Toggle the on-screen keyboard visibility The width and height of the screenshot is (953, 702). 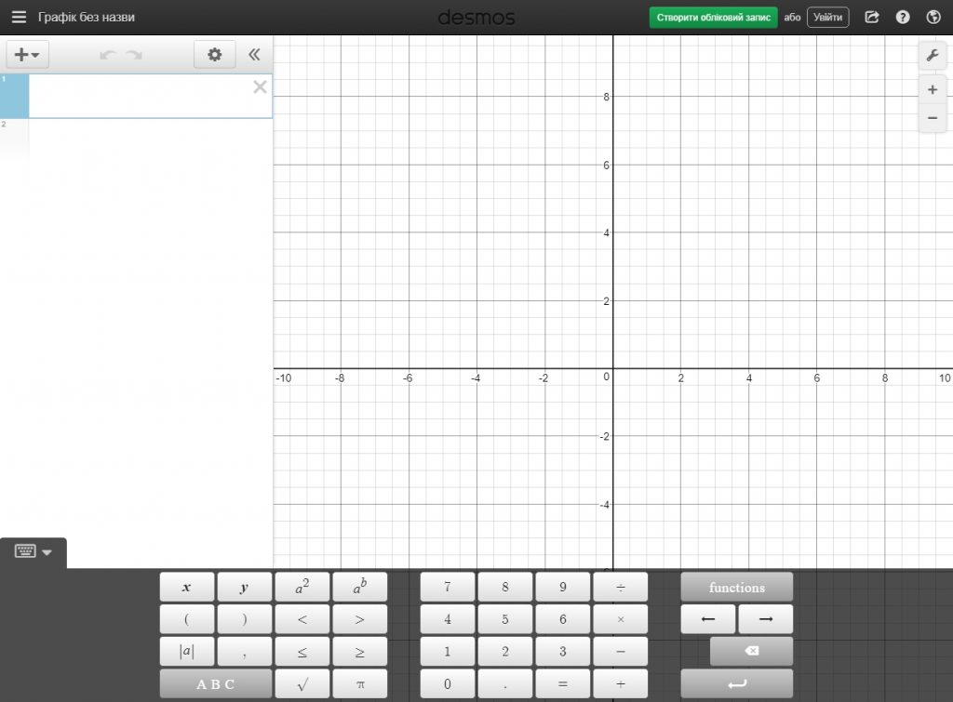tap(34, 551)
